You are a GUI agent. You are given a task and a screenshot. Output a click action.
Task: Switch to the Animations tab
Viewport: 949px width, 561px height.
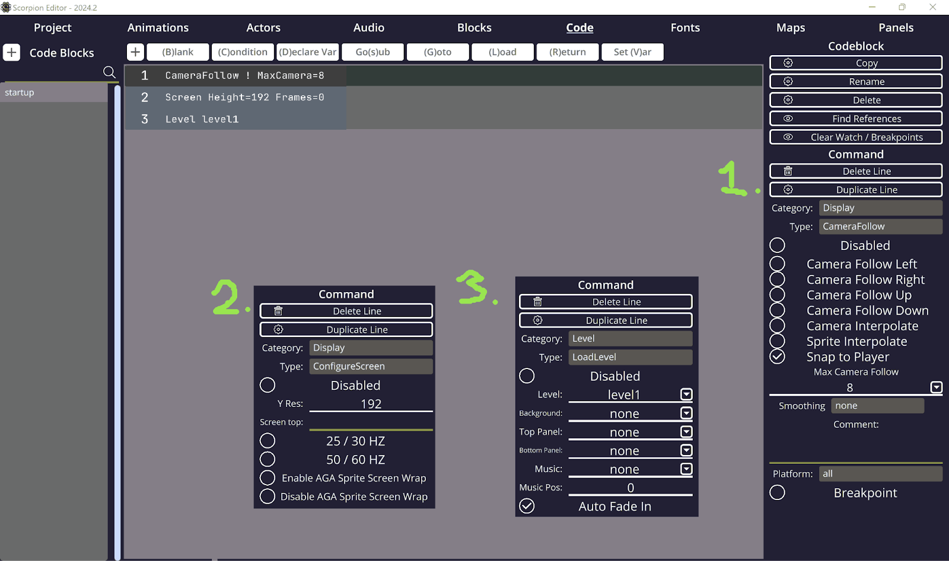[158, 28]
